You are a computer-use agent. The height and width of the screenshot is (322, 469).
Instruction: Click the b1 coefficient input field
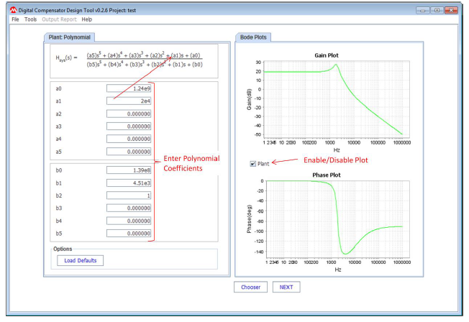[129, 183]
